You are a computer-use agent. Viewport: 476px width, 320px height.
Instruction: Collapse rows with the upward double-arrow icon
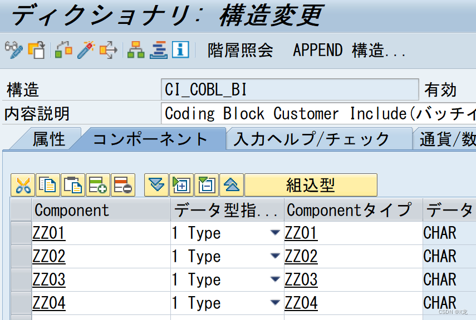232,184
